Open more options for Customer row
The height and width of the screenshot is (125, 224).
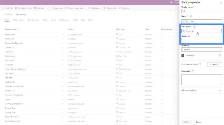point(62,52)
